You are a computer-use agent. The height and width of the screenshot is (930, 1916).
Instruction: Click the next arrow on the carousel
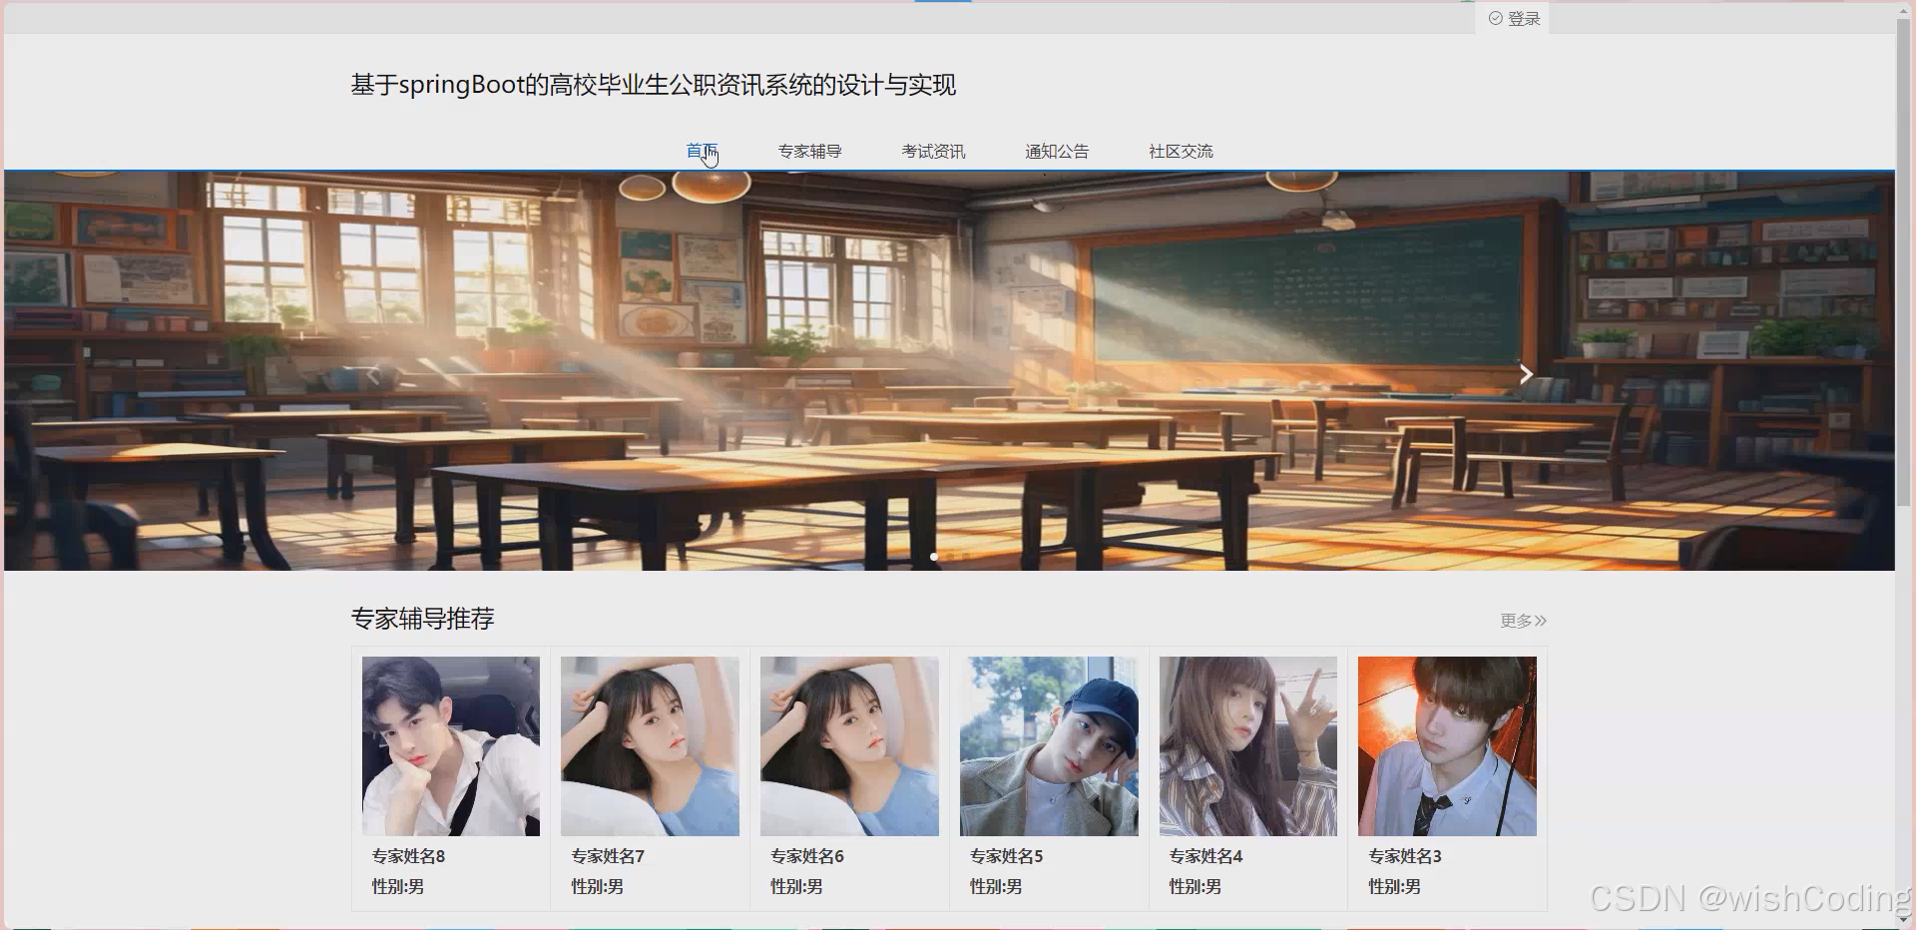coord(1525,373)
